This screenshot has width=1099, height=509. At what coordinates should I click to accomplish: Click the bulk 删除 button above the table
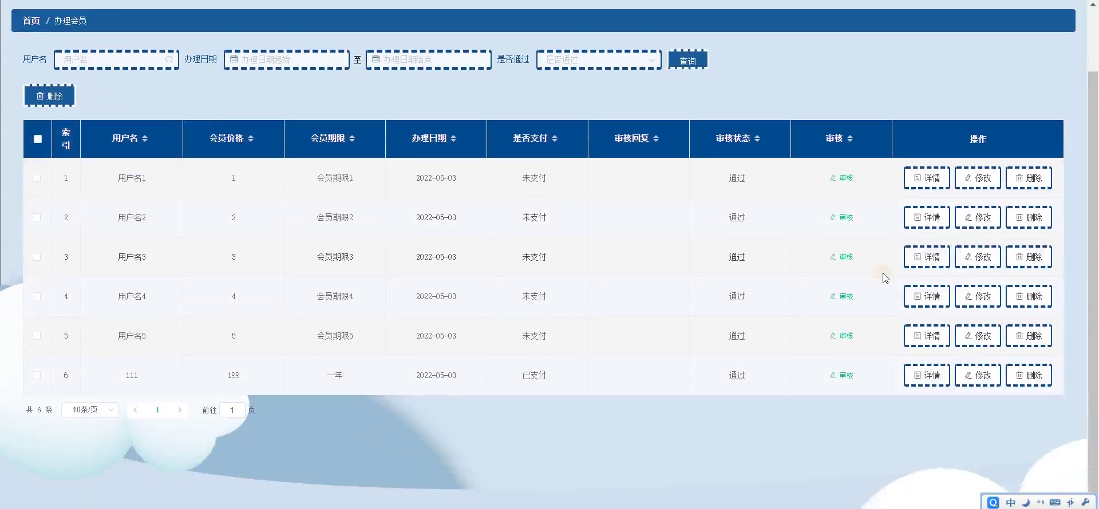(x=49, y=96)
